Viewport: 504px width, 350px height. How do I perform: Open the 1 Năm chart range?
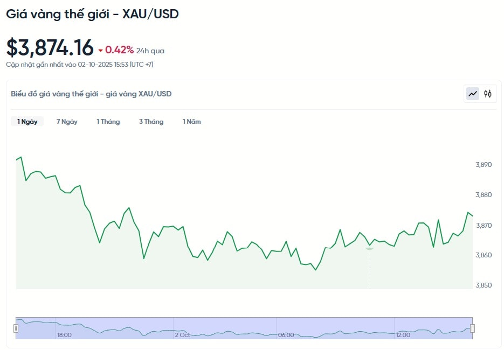(191, 122)
